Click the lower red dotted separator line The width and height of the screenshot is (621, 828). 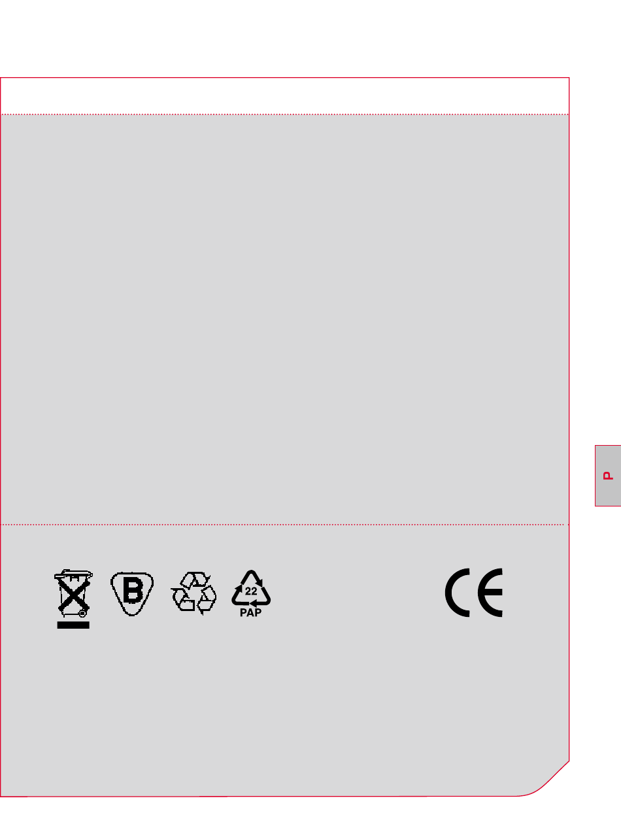coord(284,524)
